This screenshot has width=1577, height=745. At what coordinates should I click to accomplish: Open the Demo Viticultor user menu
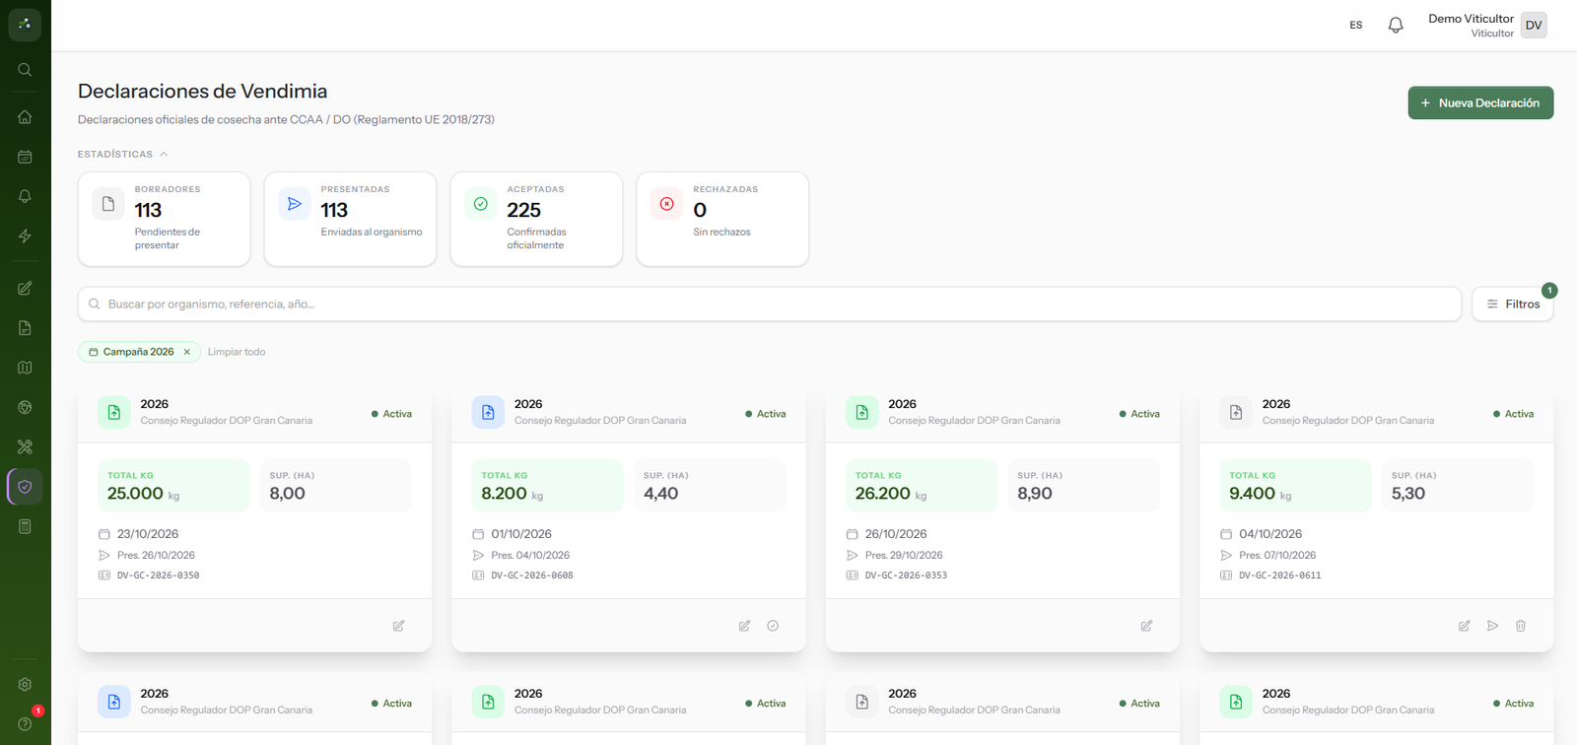point(1487,26)
